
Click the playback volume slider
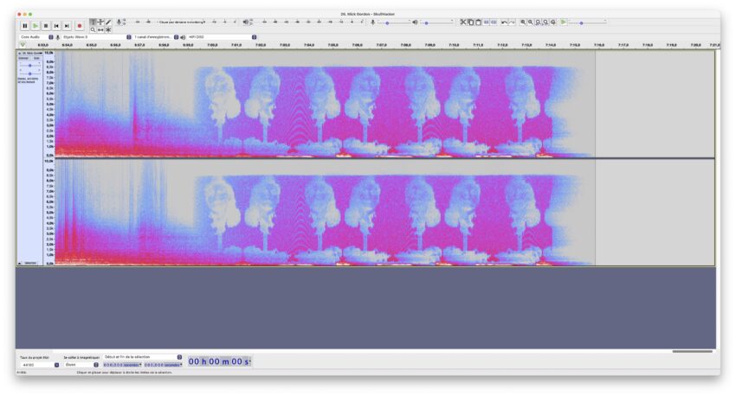coord(436,22)
